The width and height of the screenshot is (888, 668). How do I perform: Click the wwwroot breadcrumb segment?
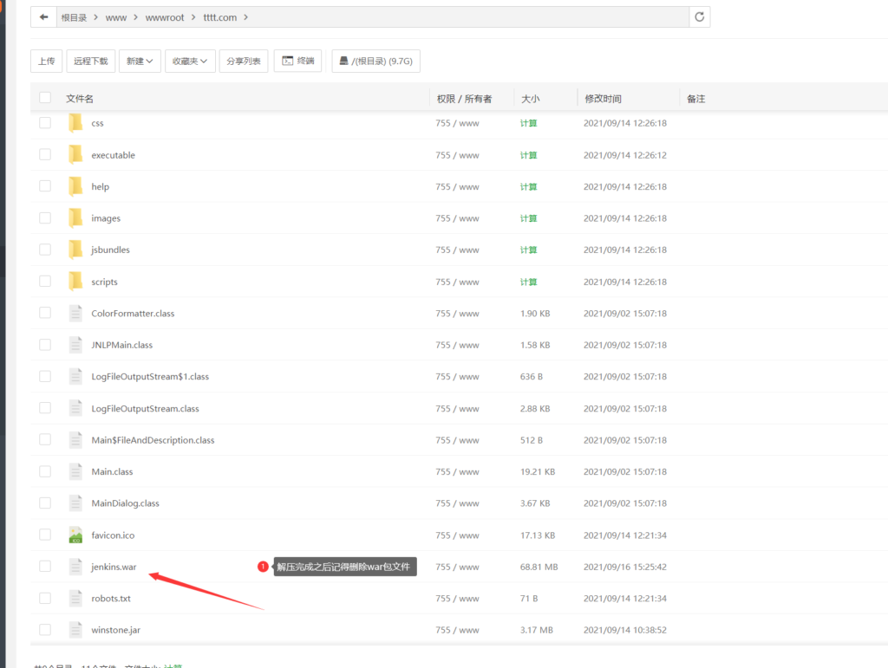pyautogui.click(x=165, y=17)
